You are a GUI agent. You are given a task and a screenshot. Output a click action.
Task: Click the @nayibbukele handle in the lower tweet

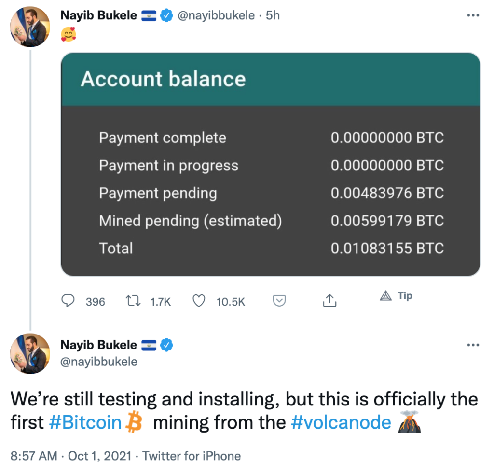(98, 362)
